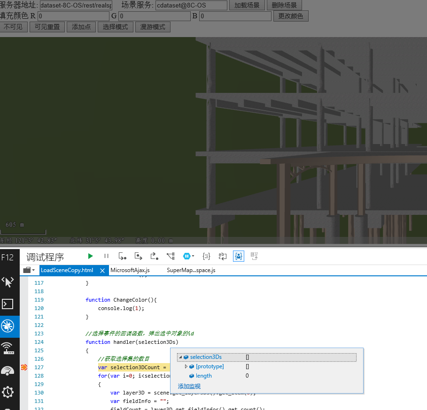Click the 可见重置 button
The width and height of the screenshot is (427, 410).
(x=47, y=27)
